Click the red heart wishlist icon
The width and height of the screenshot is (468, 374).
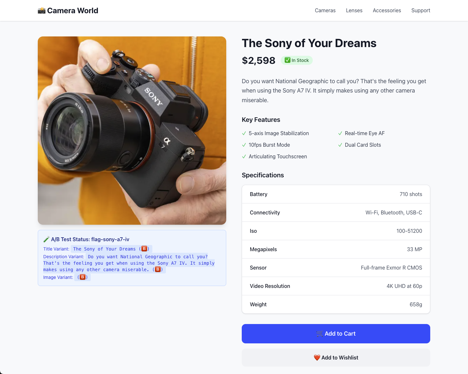click(x=317, y=358)
